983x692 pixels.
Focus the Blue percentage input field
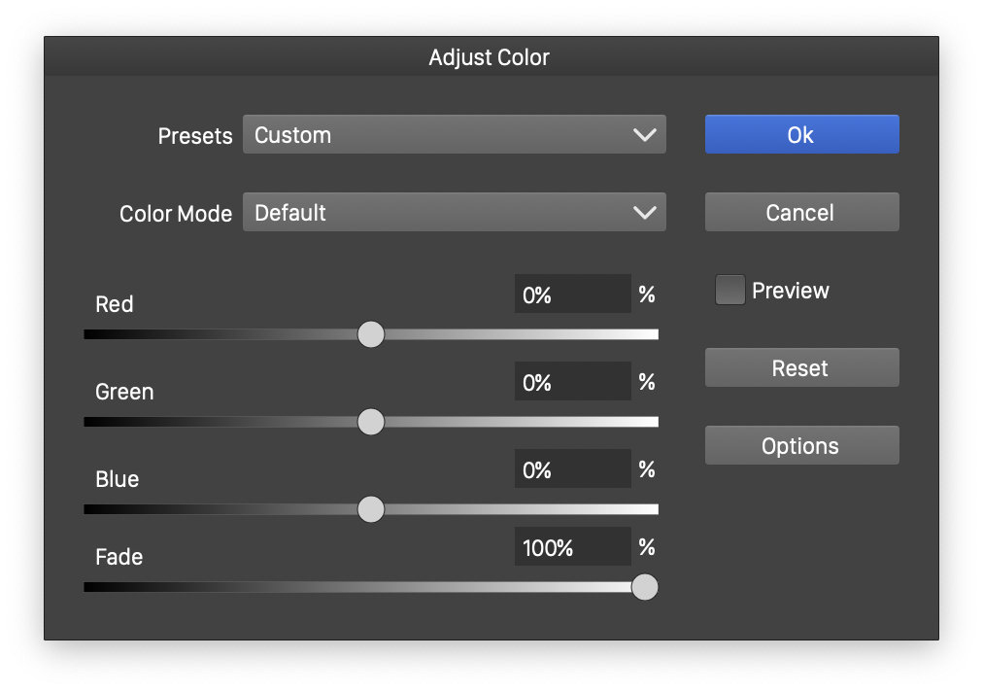click(x=572, y=469)
